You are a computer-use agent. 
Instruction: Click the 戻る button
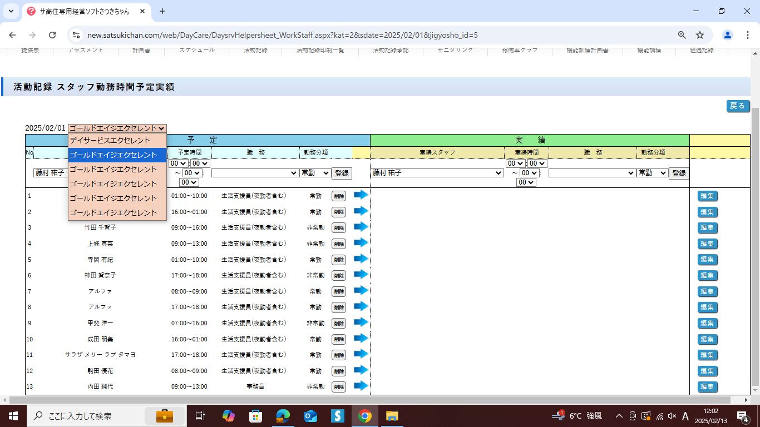coord(737,106)
